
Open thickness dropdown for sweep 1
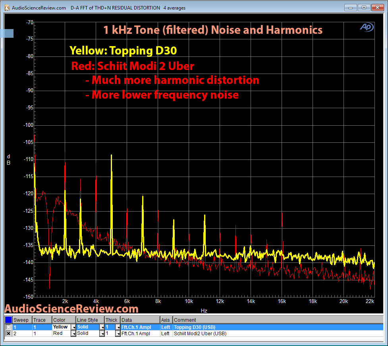click(x=118, y=327)
